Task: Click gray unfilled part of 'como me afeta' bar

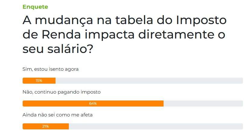Action: click(x=156, y=126)
